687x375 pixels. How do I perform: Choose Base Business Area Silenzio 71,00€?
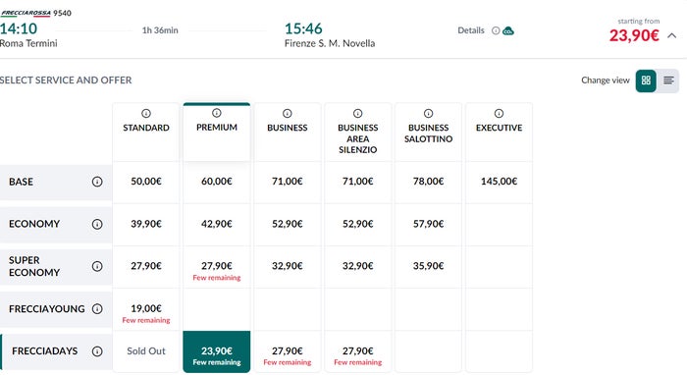[x=357, y=182]
